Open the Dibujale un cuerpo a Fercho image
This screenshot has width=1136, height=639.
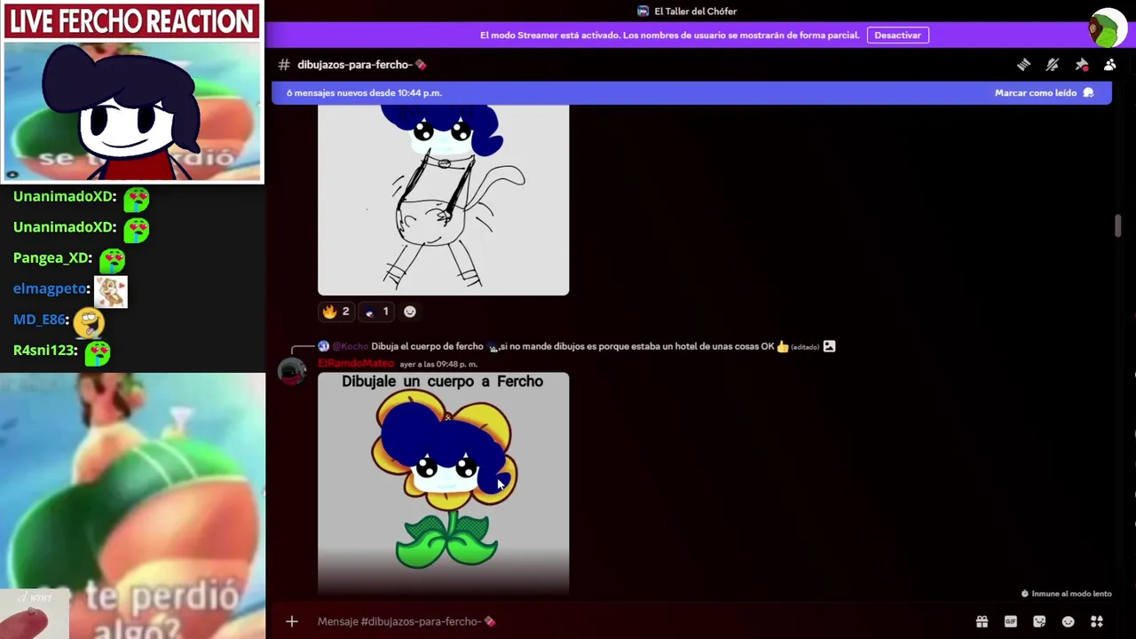pyautogui.click(x=443, y=483)
